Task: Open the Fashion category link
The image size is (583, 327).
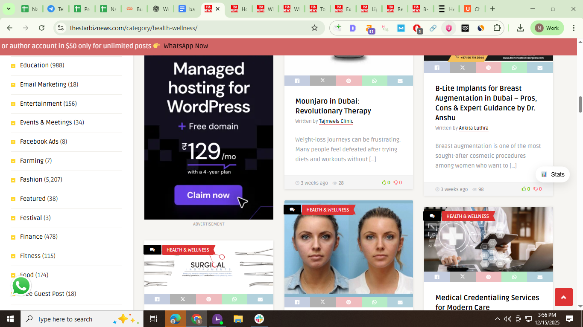Action: (31, 179)
